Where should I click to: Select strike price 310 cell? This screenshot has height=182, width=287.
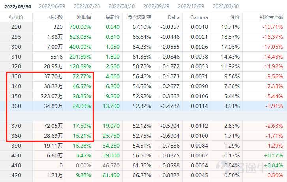pos(16,57)
